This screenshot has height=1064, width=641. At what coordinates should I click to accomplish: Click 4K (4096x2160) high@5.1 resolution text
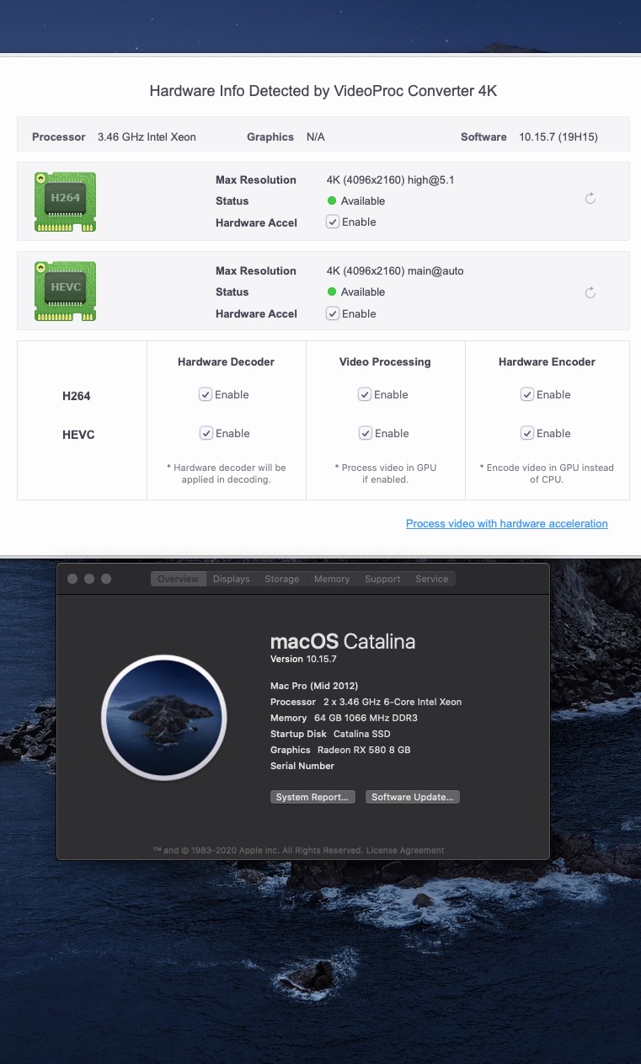coord(391,179)
